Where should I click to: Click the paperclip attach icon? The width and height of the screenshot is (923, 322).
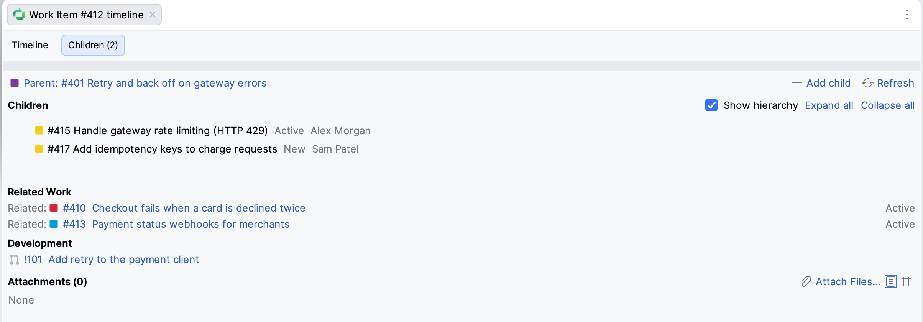(x=806, y=281)
